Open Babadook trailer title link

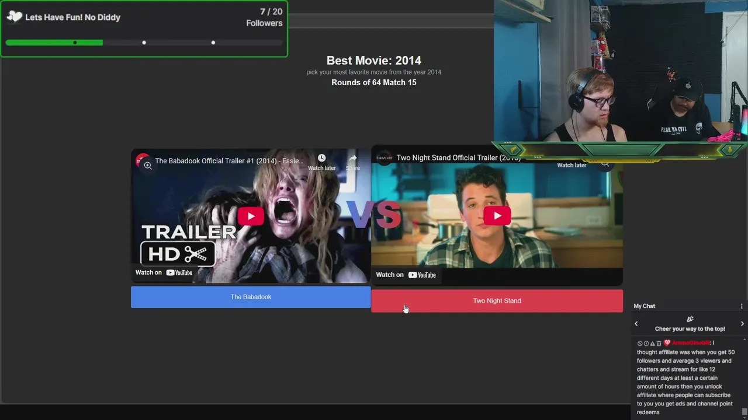[229, 161]
